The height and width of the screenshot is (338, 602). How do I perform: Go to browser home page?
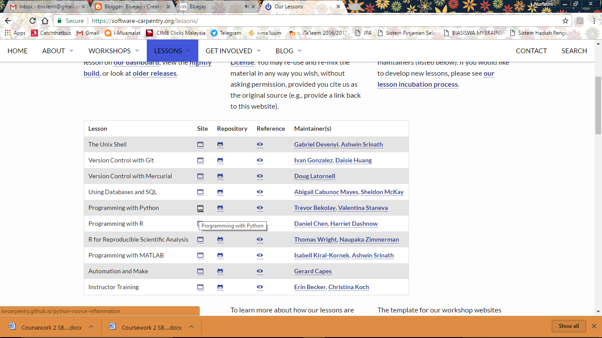[x=45, y=21]
